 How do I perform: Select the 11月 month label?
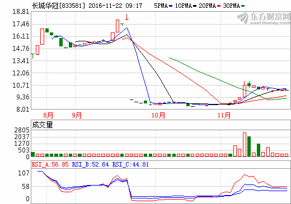pos(224,115)
